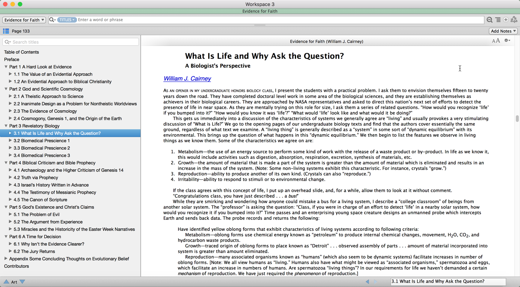Collapse Part 1 A Hard Look at Evidence

6,67
